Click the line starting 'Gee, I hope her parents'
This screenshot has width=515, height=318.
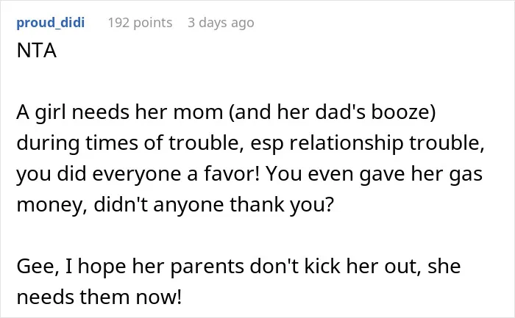click(x=238, y=266)
